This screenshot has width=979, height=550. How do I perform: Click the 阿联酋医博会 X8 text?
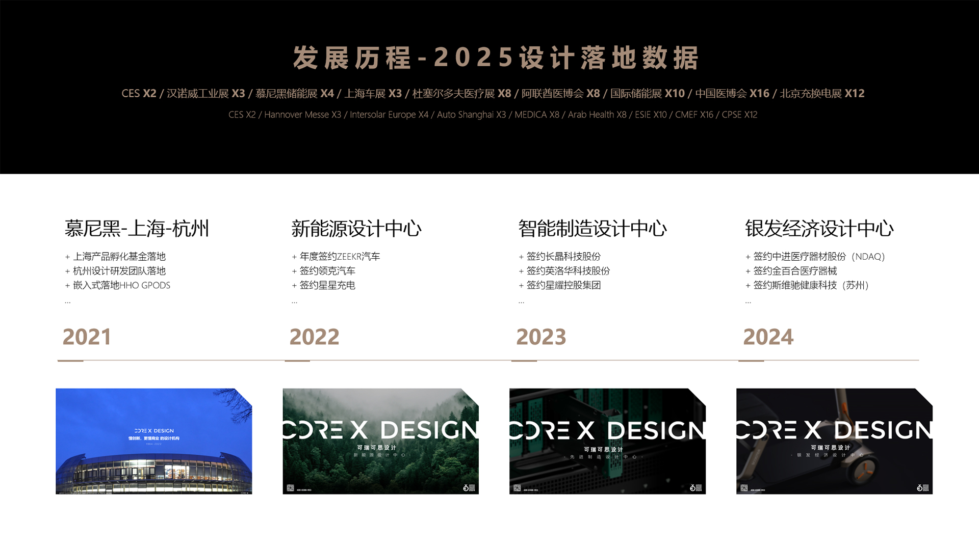click(561, 94)
